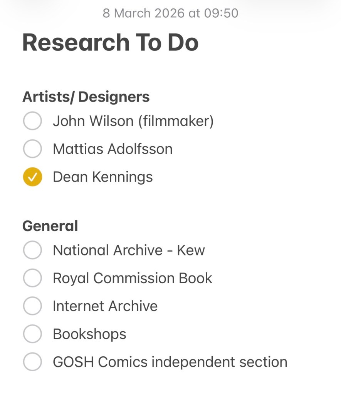Image resolution: width=341 pixels, height=394 pixels.
Task: Place cursor in National Archive - Kew text
Action: [x=129, y=250]
